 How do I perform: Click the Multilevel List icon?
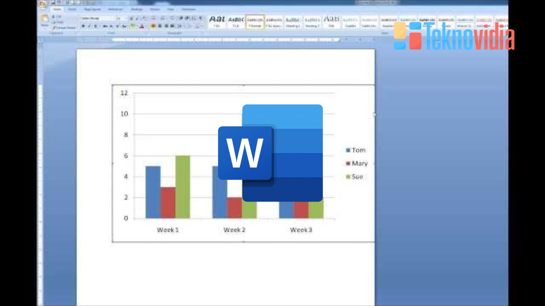pyautogui.click(x=172, y=18)
